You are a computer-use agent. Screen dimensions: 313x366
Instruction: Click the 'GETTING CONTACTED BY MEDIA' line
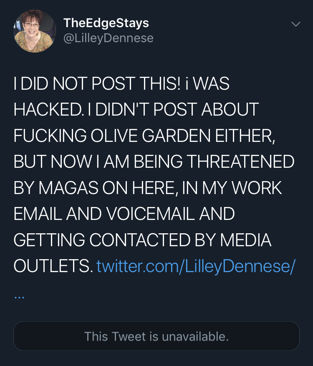[x=142, y=240]
